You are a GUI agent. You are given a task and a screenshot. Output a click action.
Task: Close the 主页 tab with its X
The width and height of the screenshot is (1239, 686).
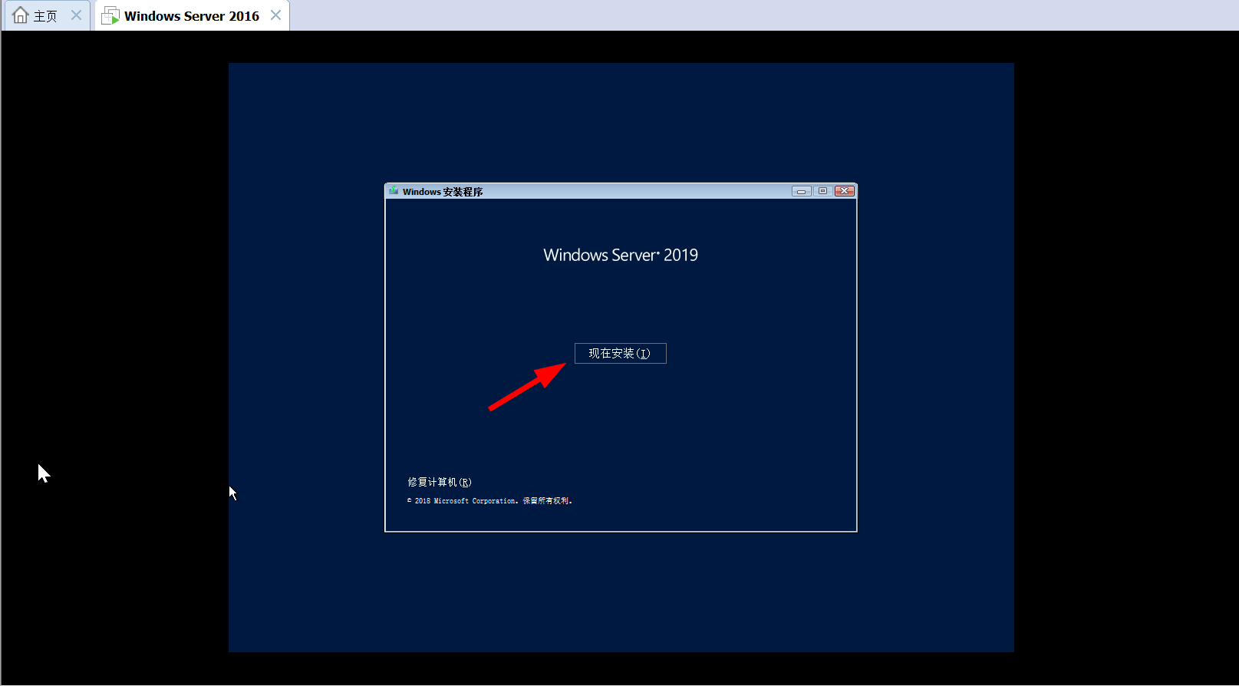pyautogui.click(x=76, y=15)
